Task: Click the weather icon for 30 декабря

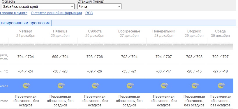Action: [221, 86]
